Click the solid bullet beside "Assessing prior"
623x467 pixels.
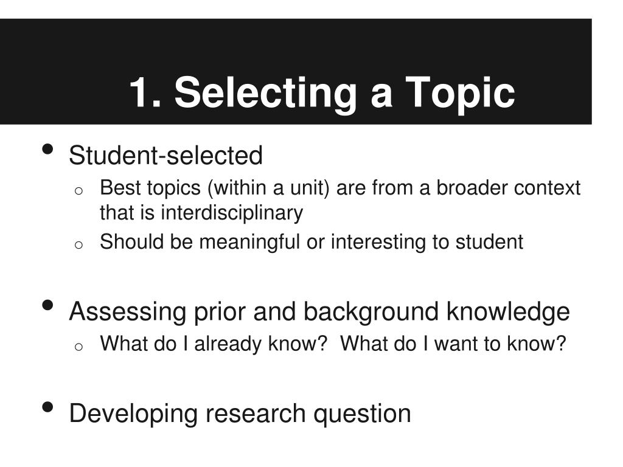coord(47,305)
